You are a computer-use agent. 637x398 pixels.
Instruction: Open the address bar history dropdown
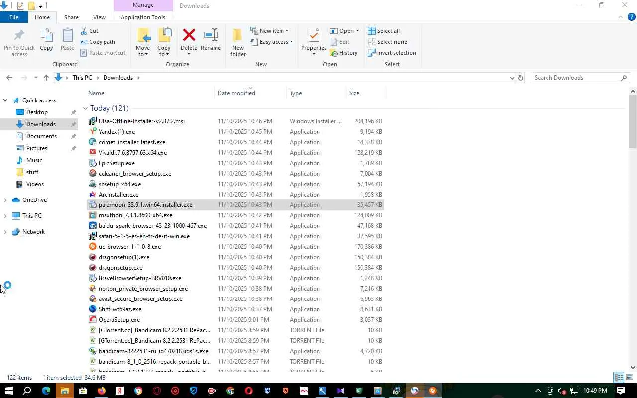(512, 78)
